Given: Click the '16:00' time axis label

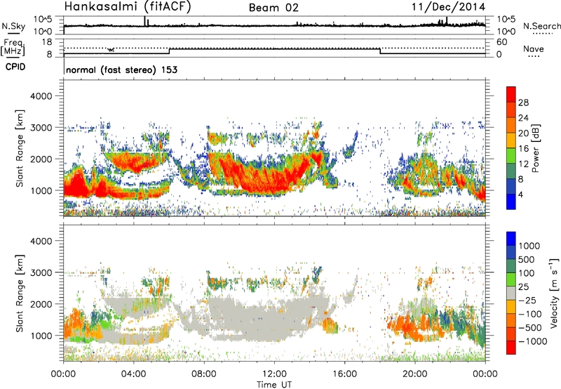Looking at the screenshot, I should pos(344,374).
